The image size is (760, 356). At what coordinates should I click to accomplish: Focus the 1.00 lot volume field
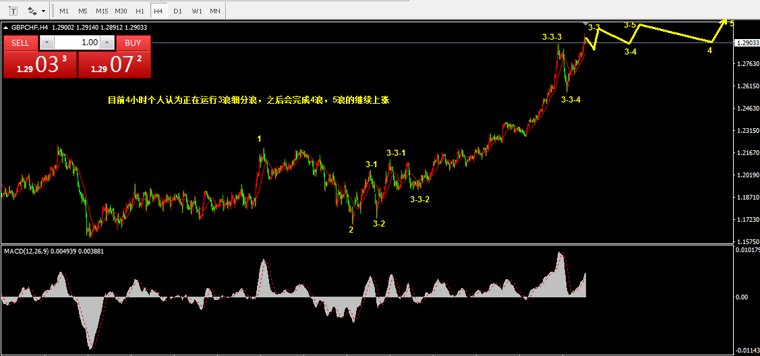coord(77,42)
